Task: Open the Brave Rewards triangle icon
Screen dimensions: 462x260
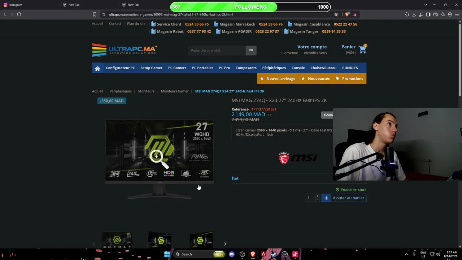Action: [x=355, y=14]
